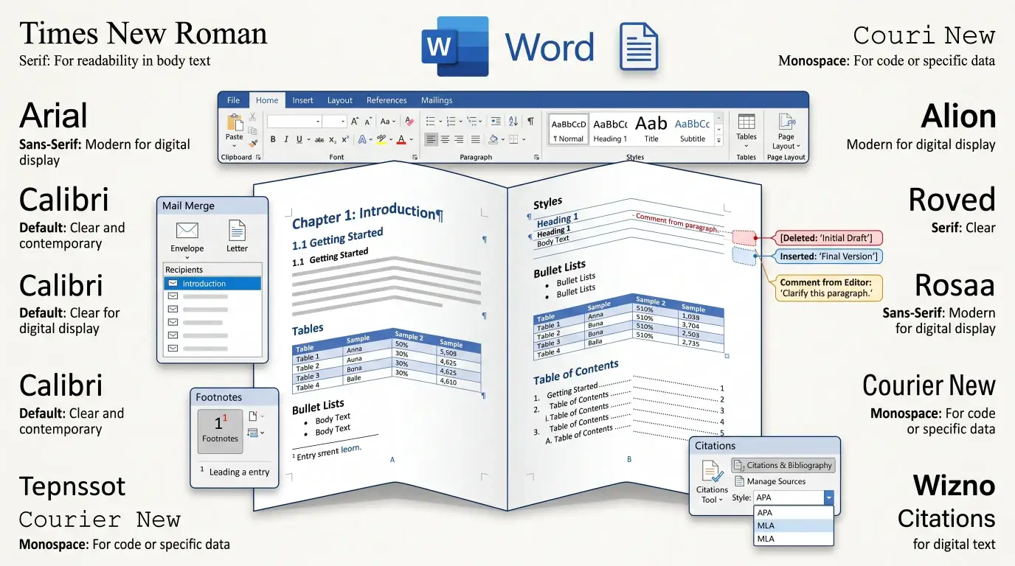Click Citations & Bibliography button
Screen dimensions: 1015x566
(x=783, y=465)
